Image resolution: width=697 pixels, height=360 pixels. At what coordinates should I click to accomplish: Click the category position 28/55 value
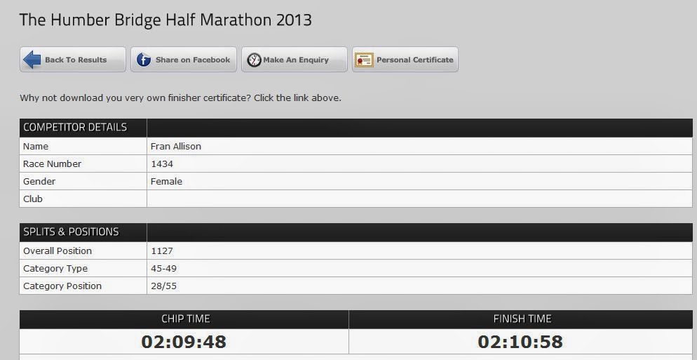pyautogui.click(x=164, y=286)
